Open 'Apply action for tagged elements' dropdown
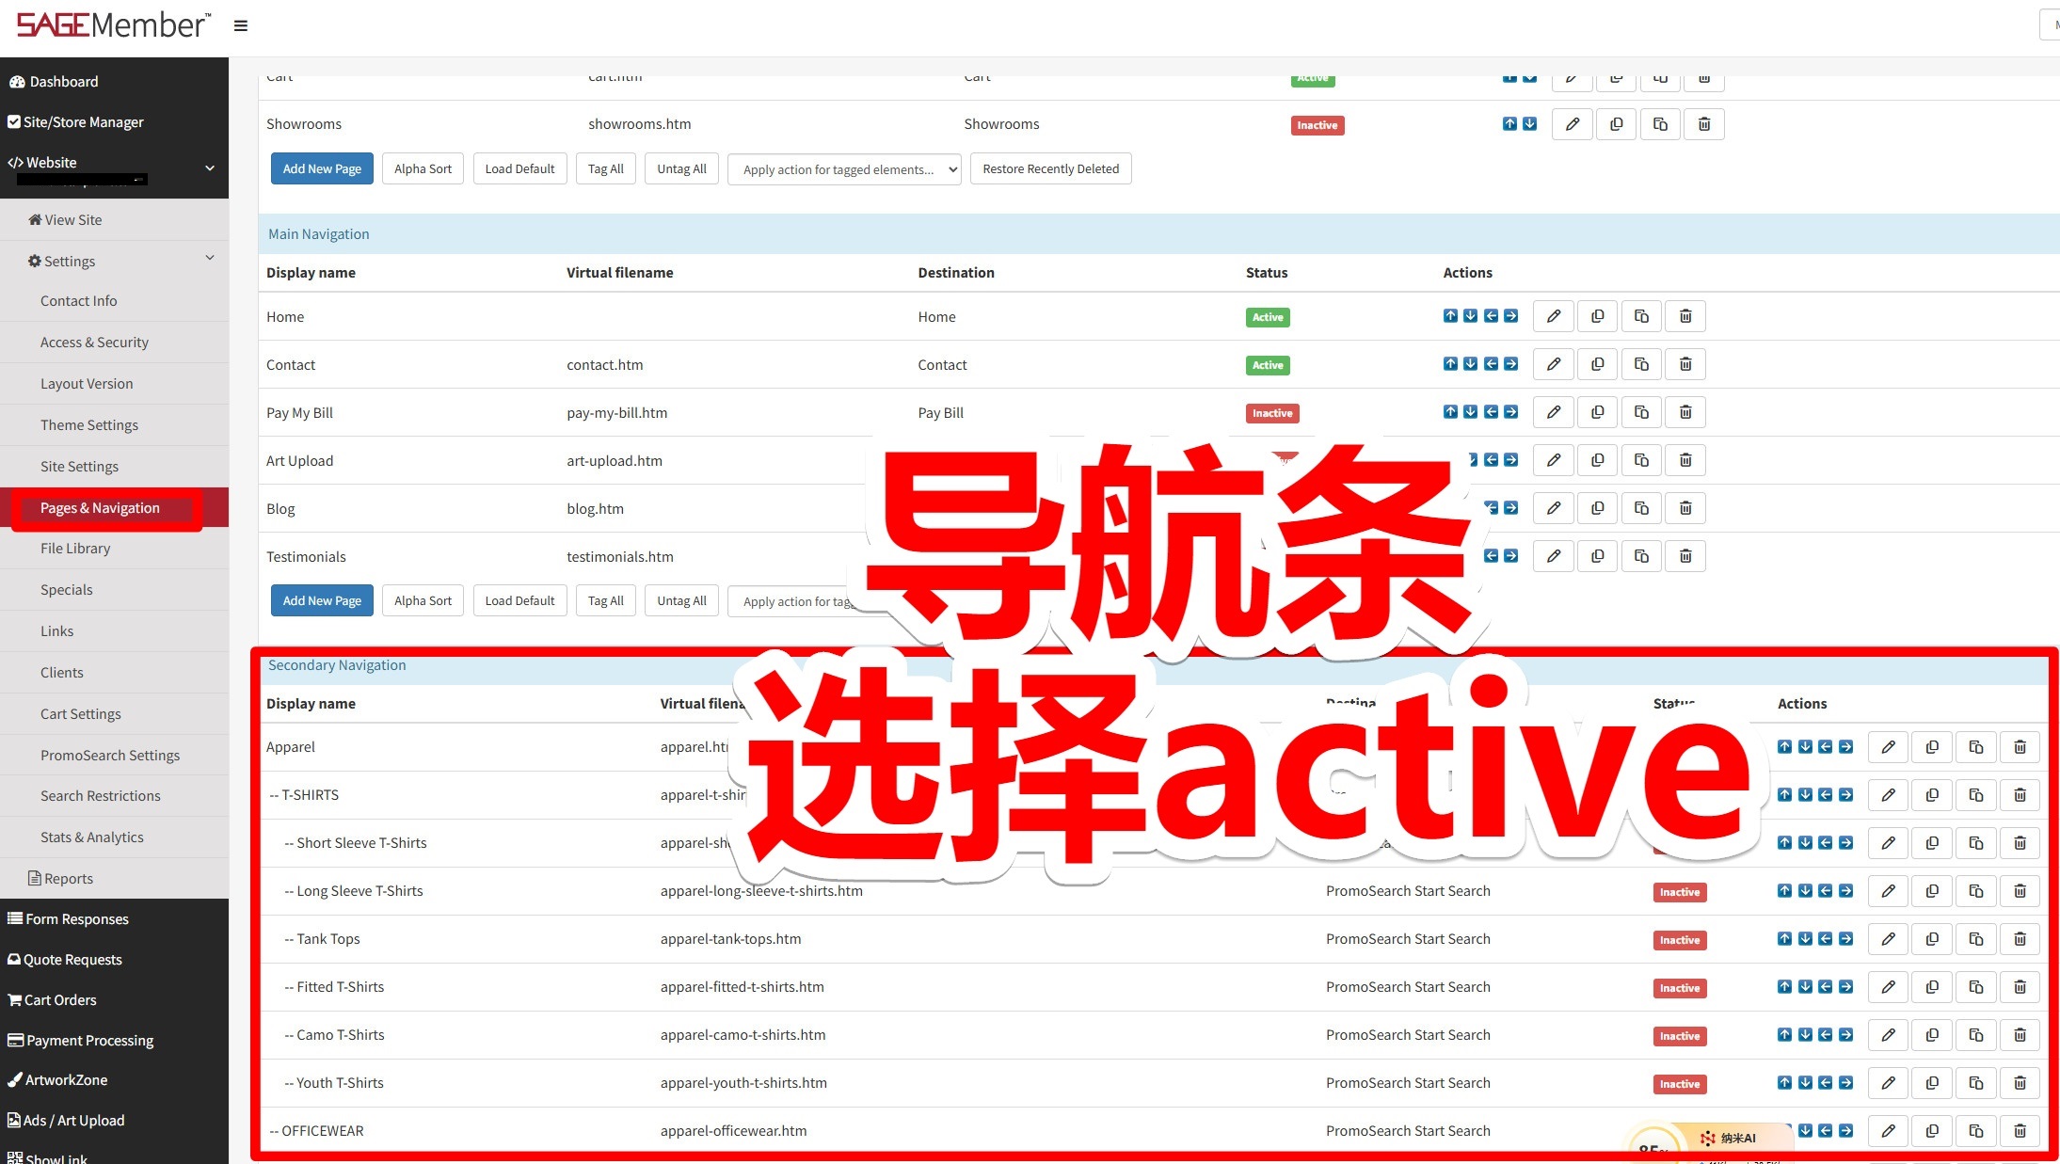Viewport: 2060px width, 1164px height. pyautogui.click(x=844, y=169)
